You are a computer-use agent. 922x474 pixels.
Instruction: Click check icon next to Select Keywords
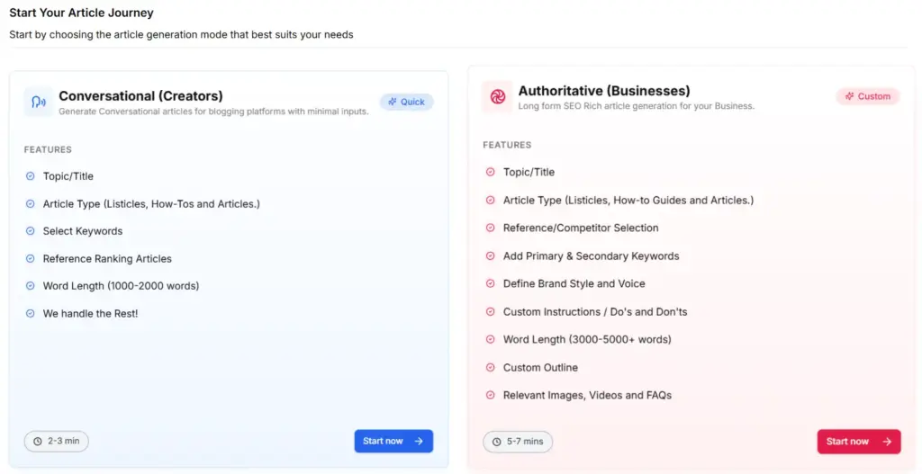[30, 231]
